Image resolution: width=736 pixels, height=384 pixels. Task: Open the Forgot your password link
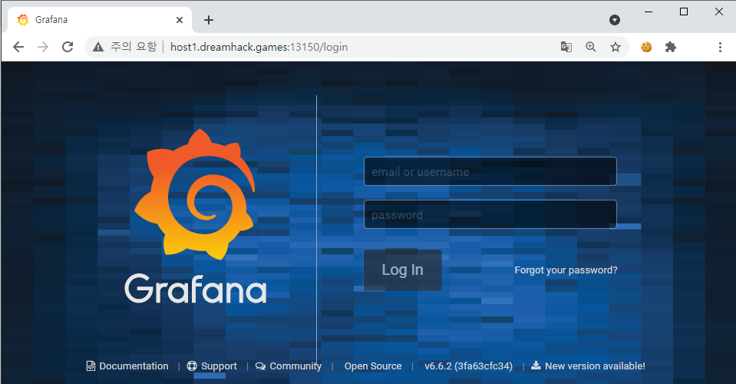click(566, 270)
